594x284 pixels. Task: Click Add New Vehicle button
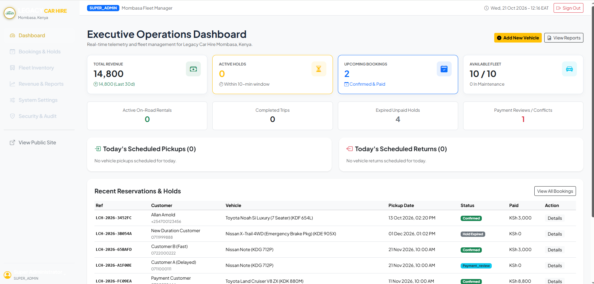(x=518, y=38)
